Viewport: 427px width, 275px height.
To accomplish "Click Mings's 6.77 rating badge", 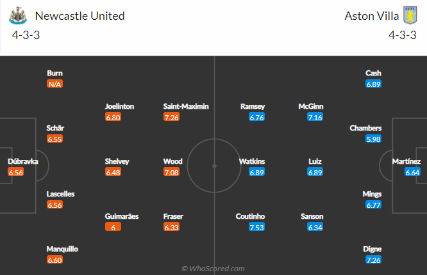I will coord(373,205).
